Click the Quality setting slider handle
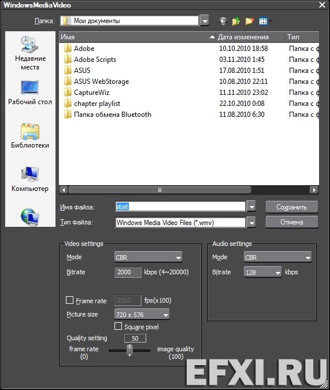Viewport: 330px width, 390px height. click(x=129, y=350)
